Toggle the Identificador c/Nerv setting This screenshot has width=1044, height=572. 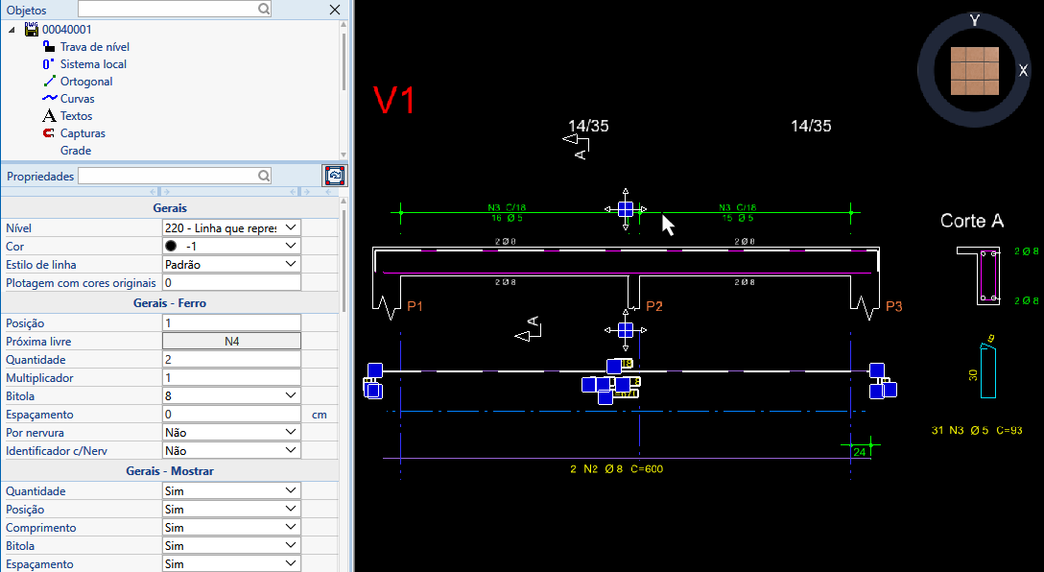(292, 450)
